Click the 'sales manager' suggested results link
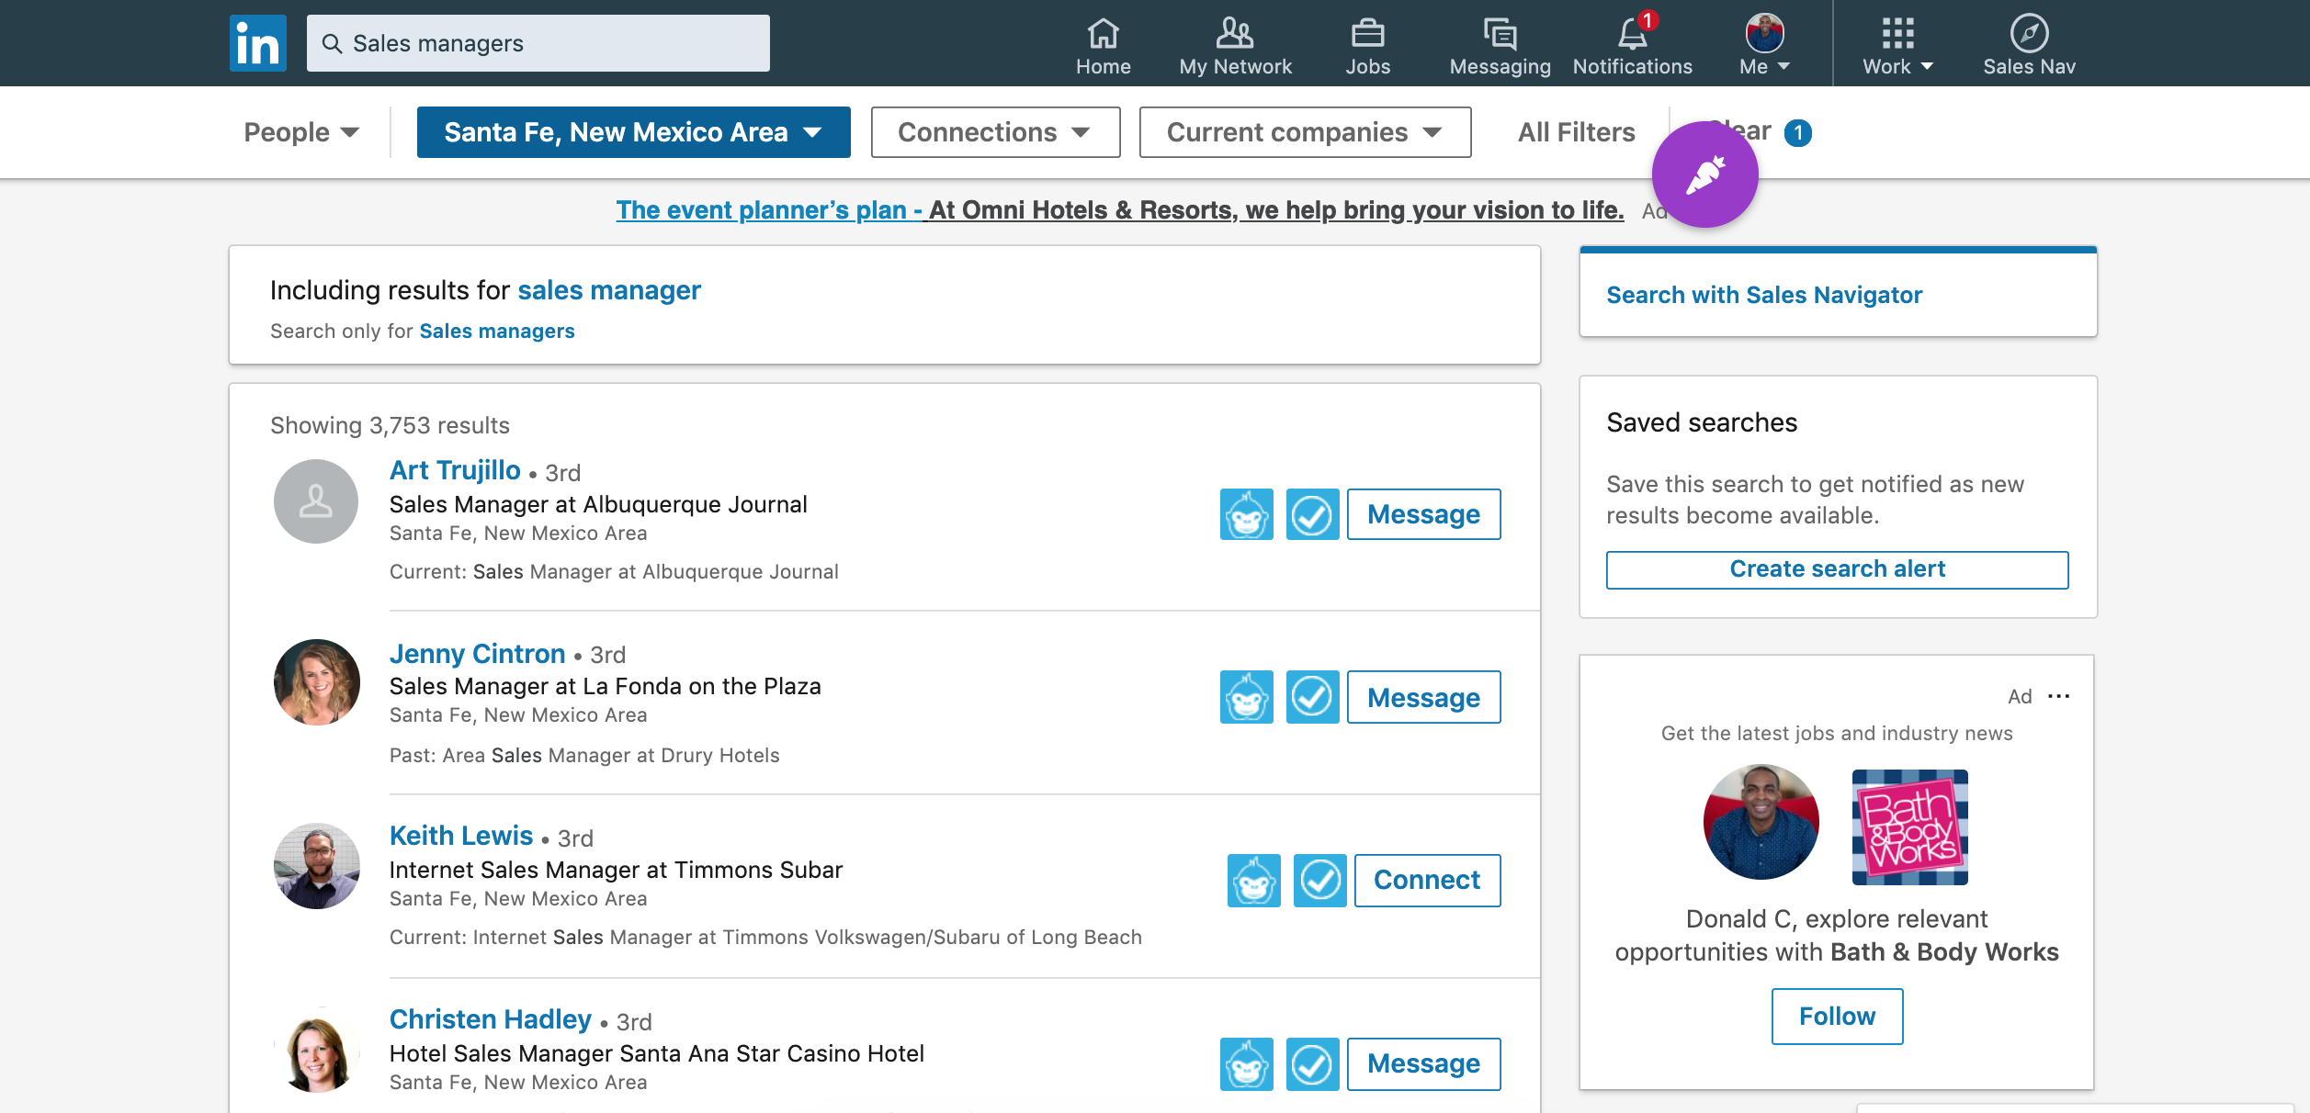The width and height of the screenshot is (2310, 1113). [609, 290]
